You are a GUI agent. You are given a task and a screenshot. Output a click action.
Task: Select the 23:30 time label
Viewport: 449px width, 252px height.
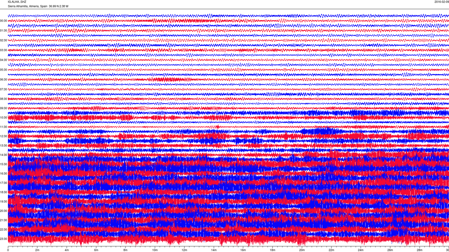pos(3,239)
